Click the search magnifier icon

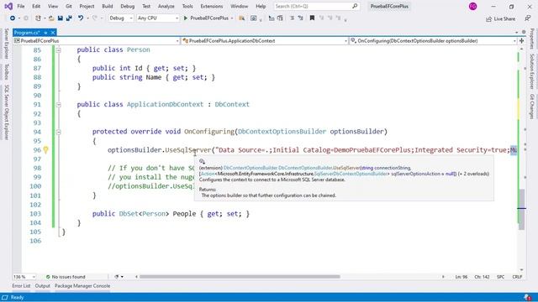(x=355, y=6)
